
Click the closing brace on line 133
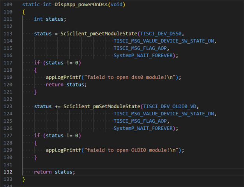point(24,179)
